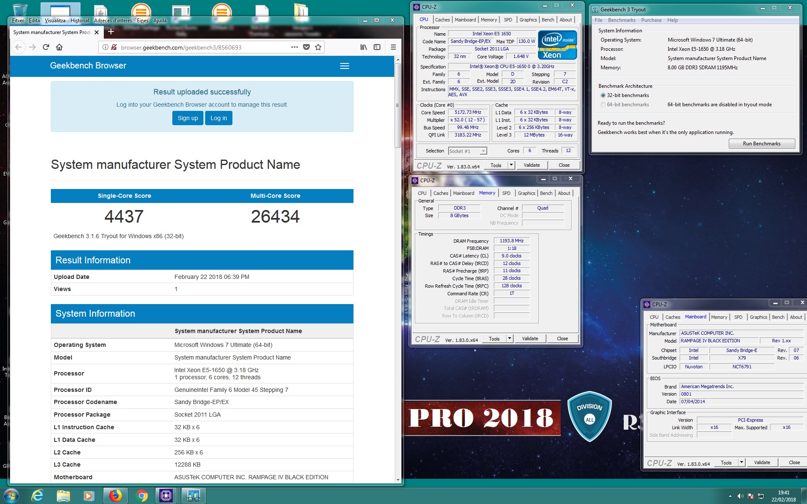Click Core Speed value 5172.73 MHz
807x504 pixels.
(x=468, y=112)
